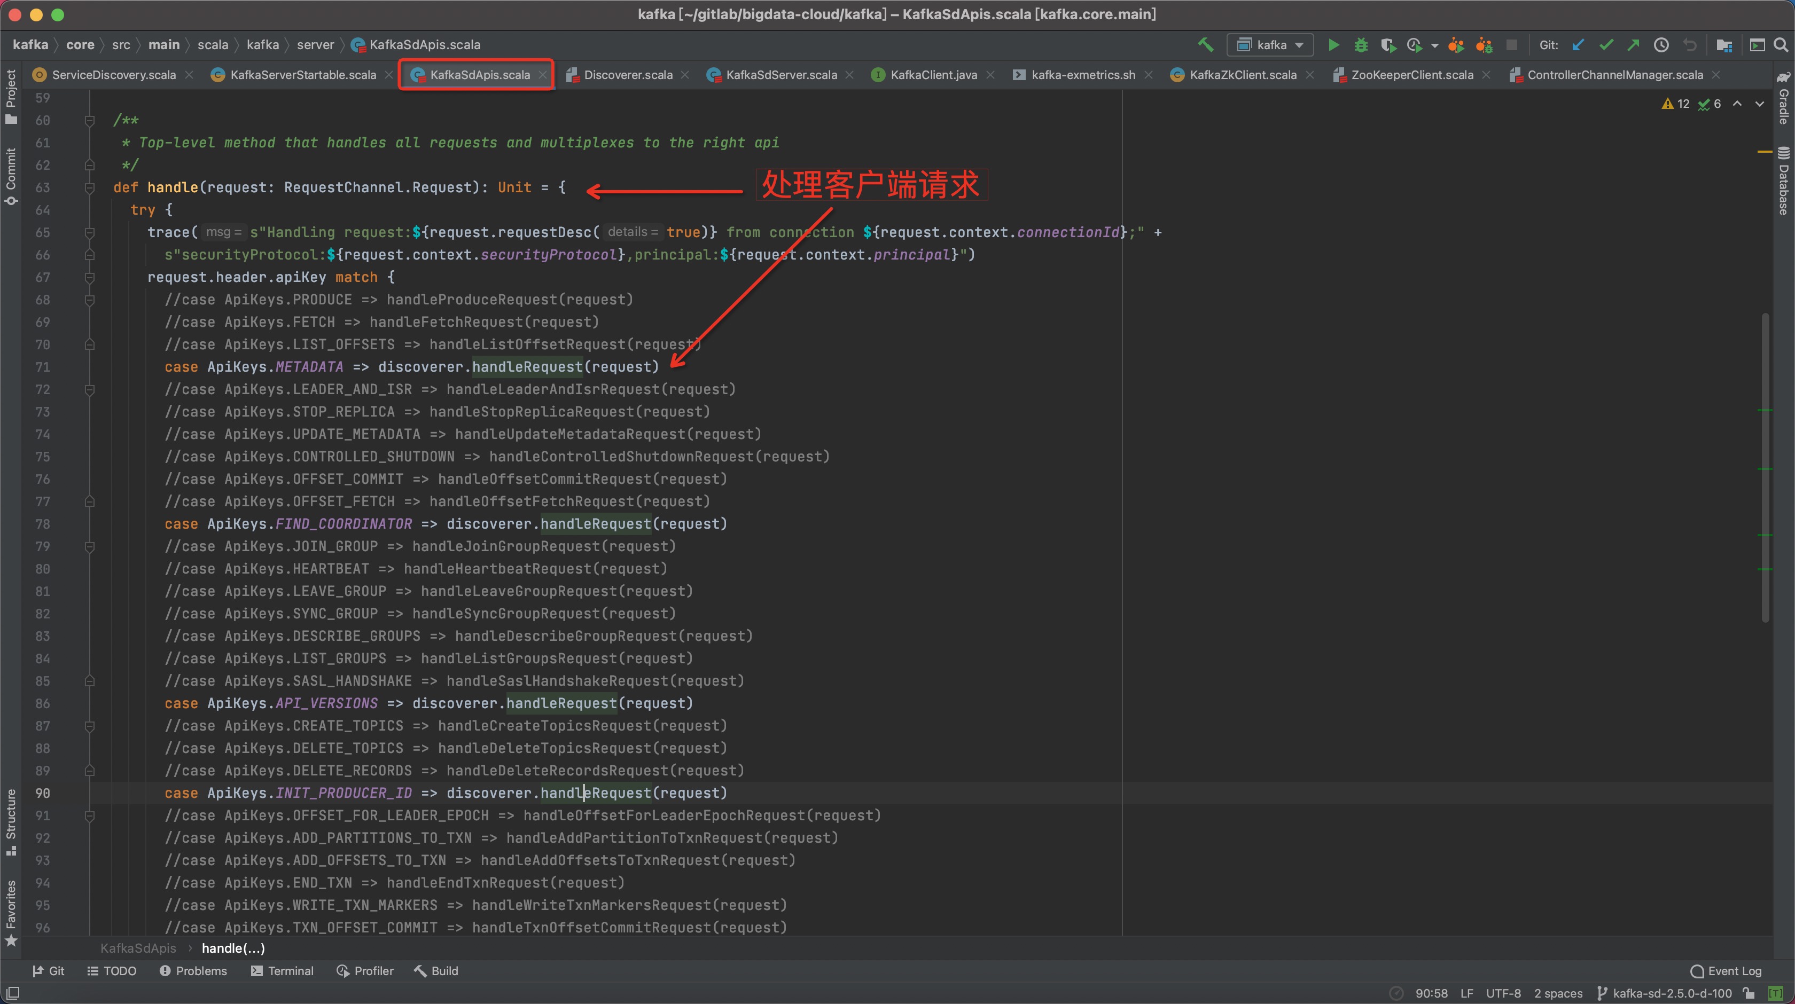The image size is (1795, 1004).
Task: Toggle the Structure tool window
Action: click(x=11, y=822)
